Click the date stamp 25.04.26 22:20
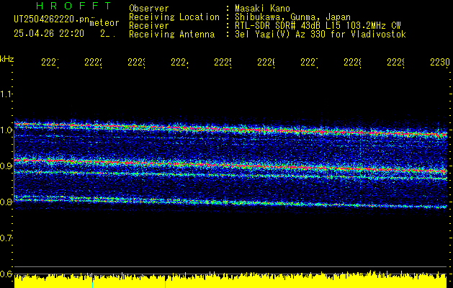 (x=49, y=34)
